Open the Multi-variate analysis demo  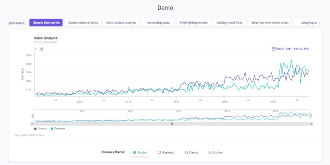coord(121,23)
